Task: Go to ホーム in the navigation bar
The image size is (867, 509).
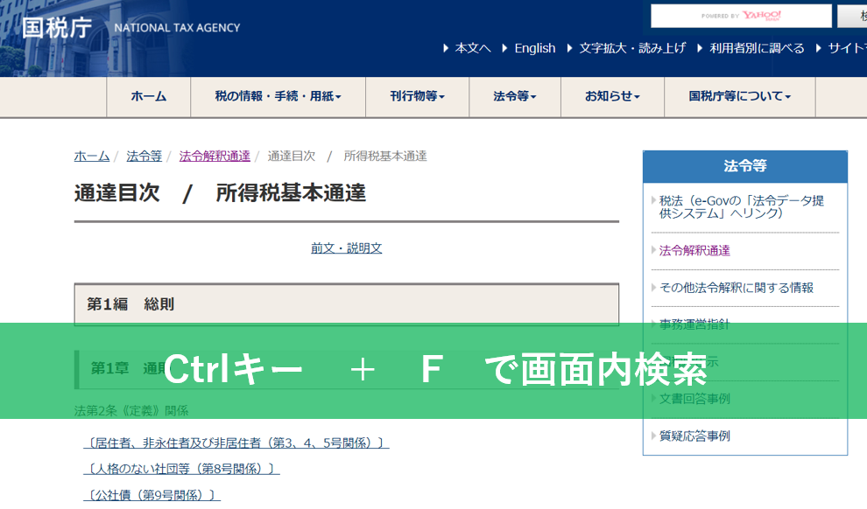Action: [148, 96]
